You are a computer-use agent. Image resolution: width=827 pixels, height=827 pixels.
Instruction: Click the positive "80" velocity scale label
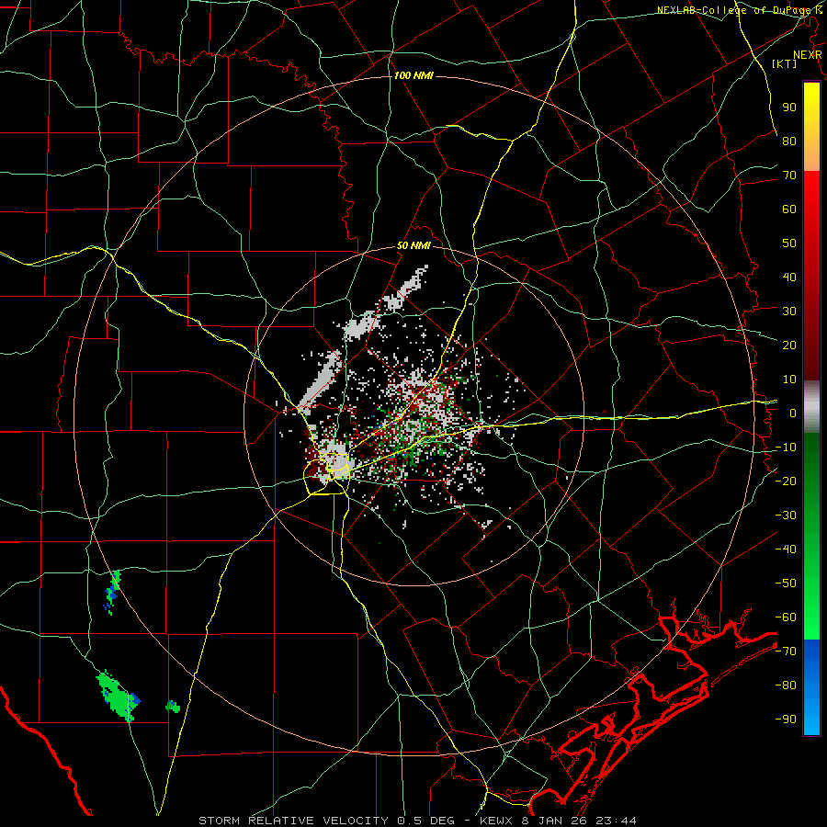point(789,141)
